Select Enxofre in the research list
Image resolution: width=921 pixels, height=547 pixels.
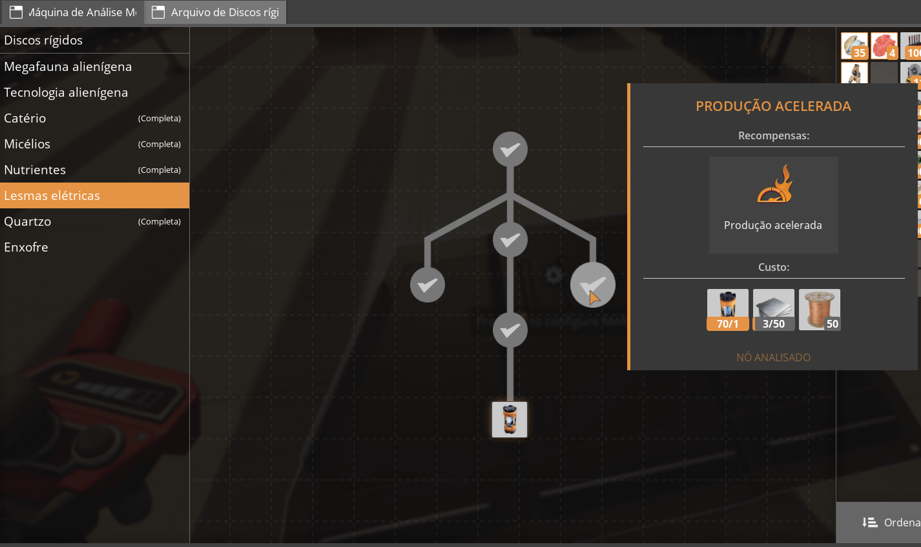click(x=94, y=247)
